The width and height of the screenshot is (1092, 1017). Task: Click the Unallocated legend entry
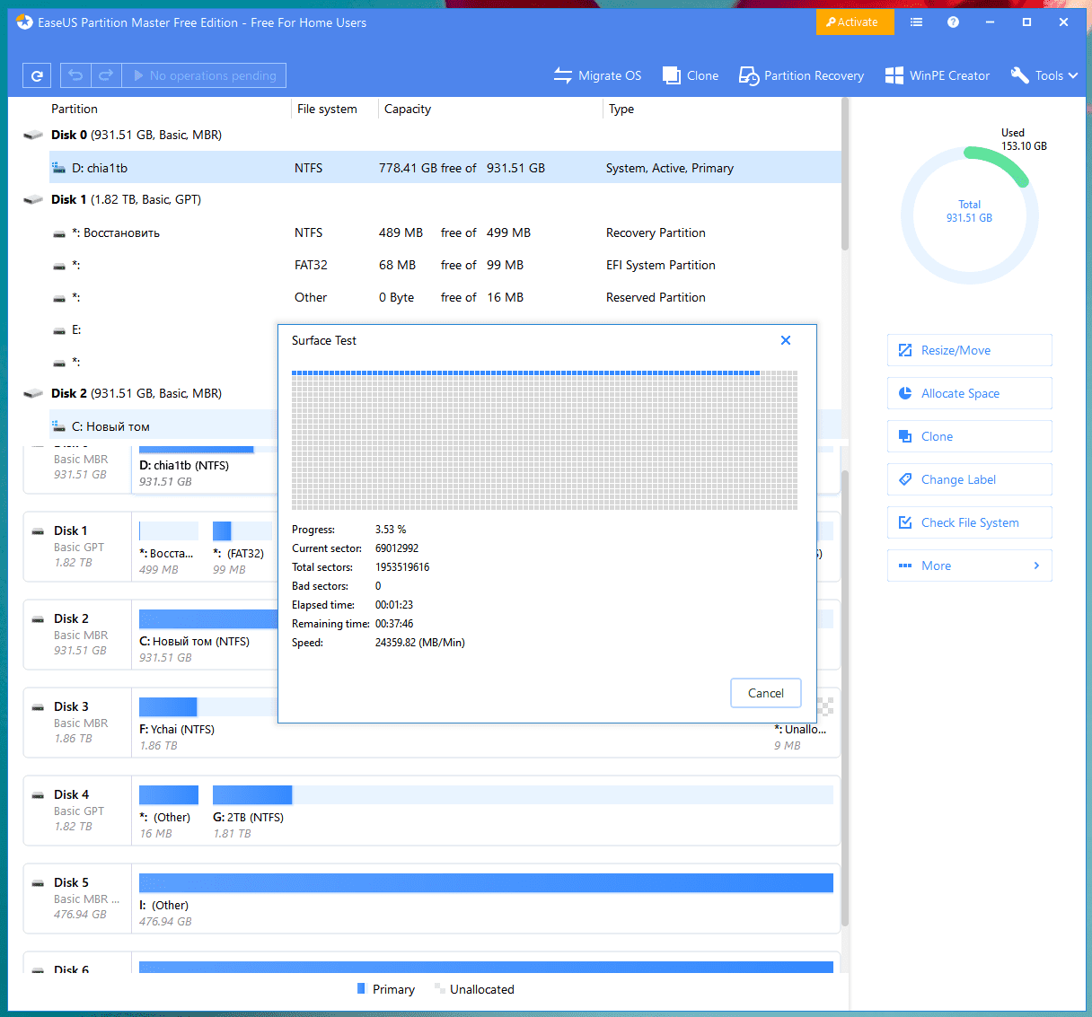pos(474,989)
